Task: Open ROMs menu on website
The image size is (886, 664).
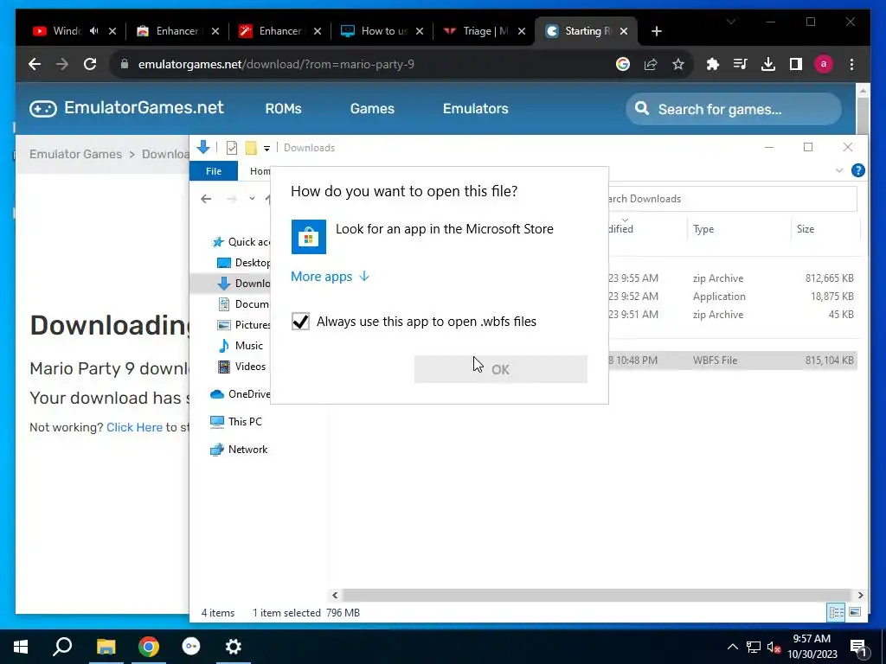Action: pyautogui.click(x=283, y=108)
